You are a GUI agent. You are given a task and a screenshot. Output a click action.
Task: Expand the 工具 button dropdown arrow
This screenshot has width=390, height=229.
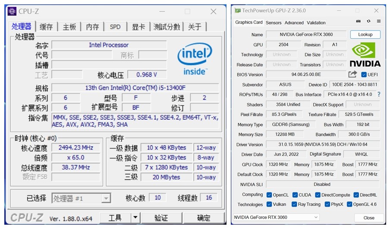(x=135, y=217)
